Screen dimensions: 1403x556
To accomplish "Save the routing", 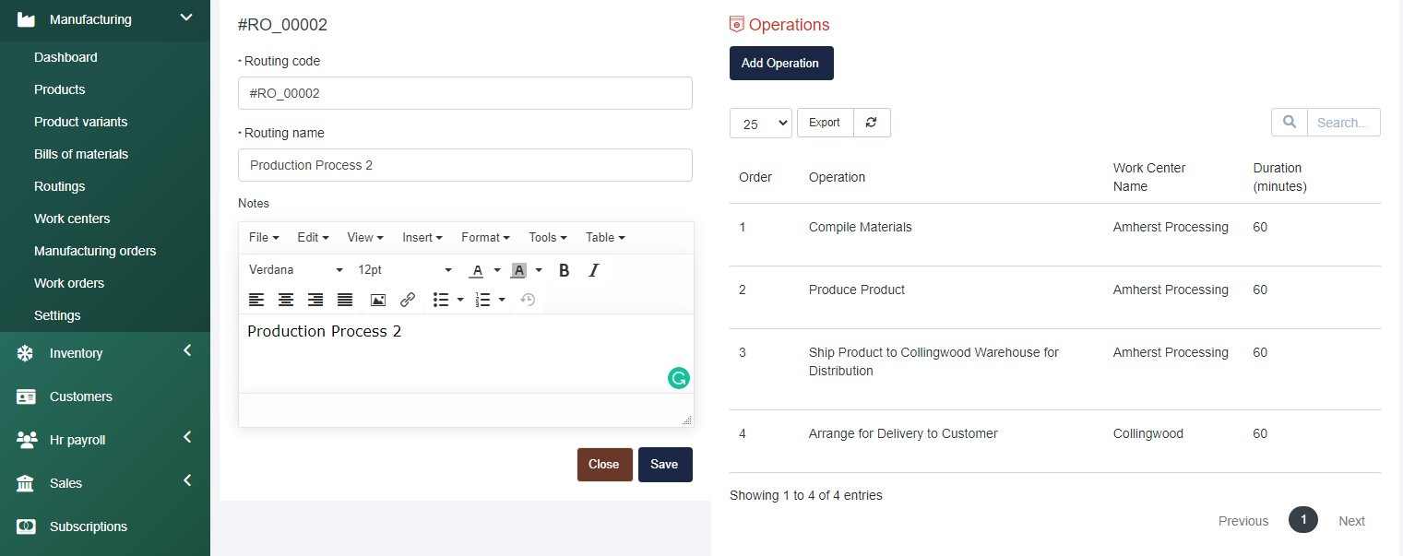I will [x=664, y=465].
